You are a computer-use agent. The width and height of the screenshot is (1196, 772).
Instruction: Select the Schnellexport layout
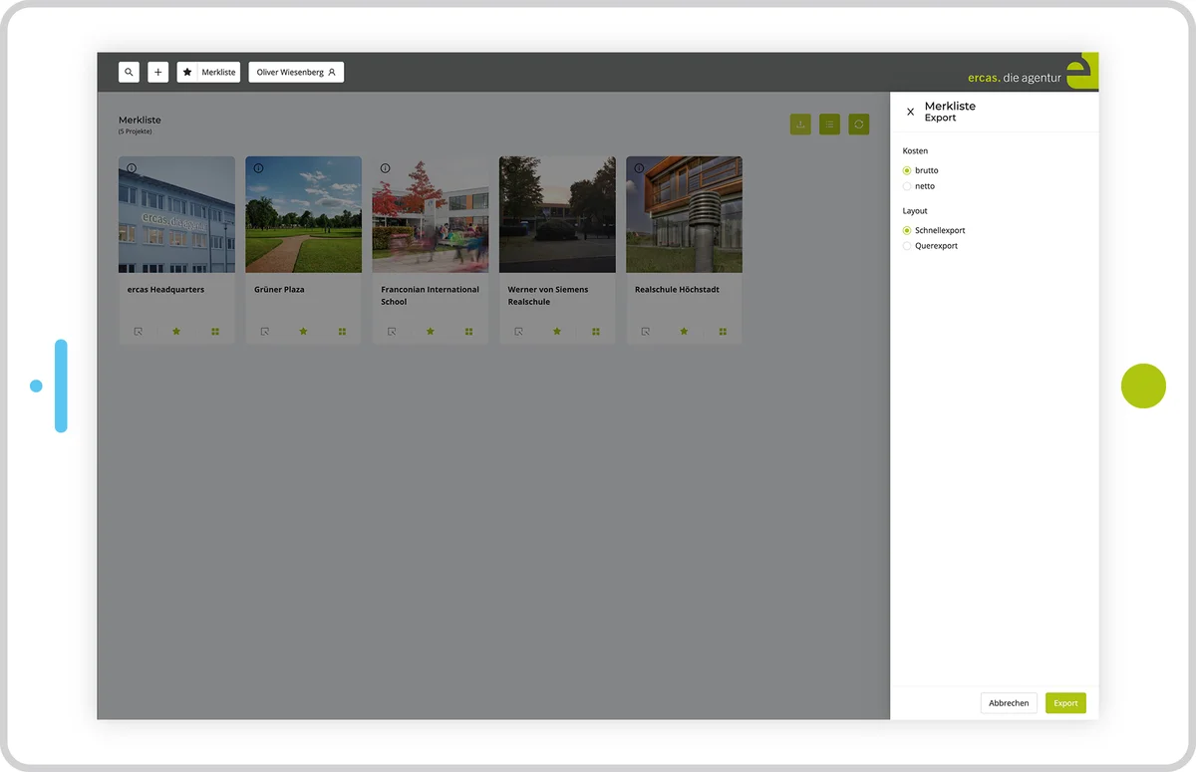click(x=908, y=229)
